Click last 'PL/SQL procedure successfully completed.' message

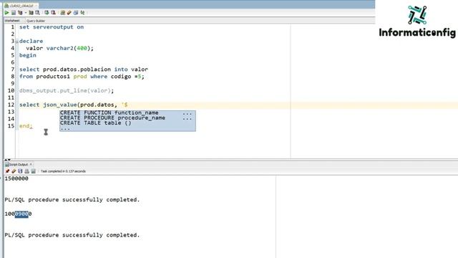tap(72, 235)
